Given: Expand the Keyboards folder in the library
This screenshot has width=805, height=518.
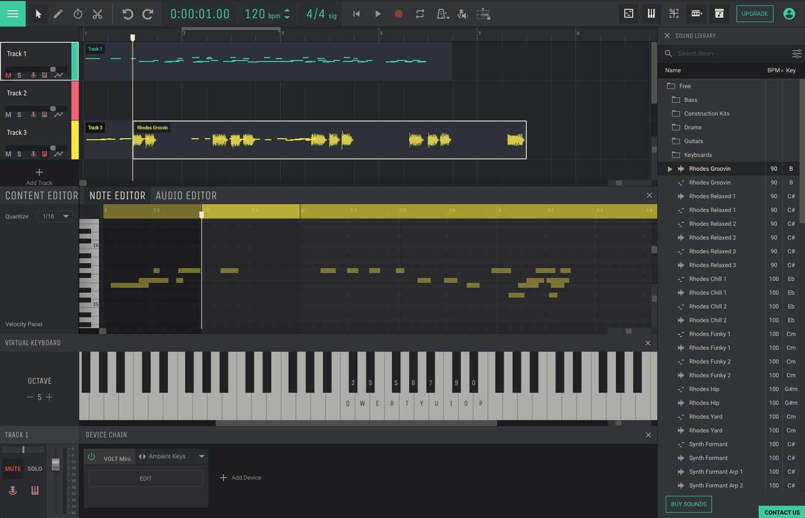Looking at the screenshot, I should click(x=699, y=154).
